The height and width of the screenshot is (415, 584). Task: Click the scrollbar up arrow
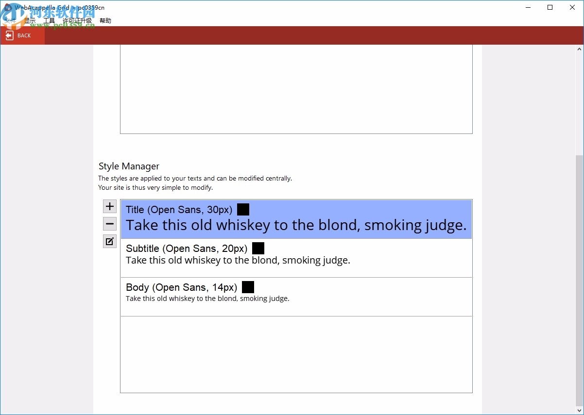coord(580,49)
